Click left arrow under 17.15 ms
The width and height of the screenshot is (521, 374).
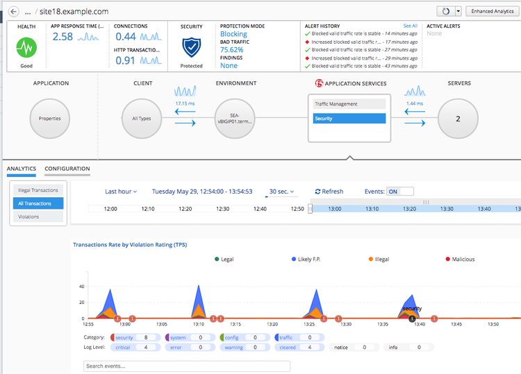coord(185,112)
